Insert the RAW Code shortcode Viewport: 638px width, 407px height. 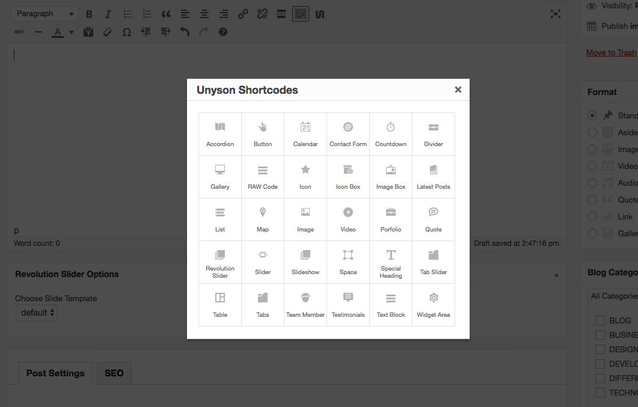click(x=263, y=177)
